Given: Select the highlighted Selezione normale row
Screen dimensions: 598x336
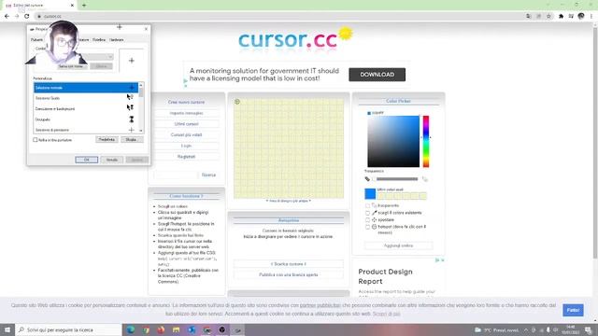Looking at the screenshot, I should tap(86, 88).
